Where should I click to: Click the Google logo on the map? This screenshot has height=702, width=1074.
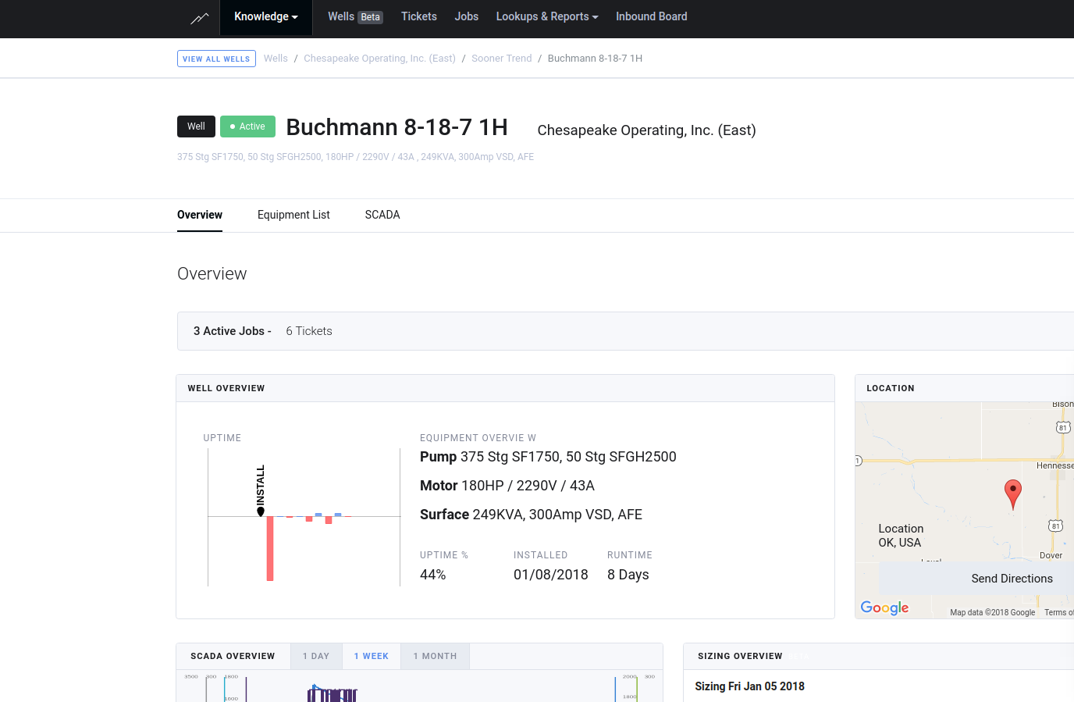[x=884, y=608]
